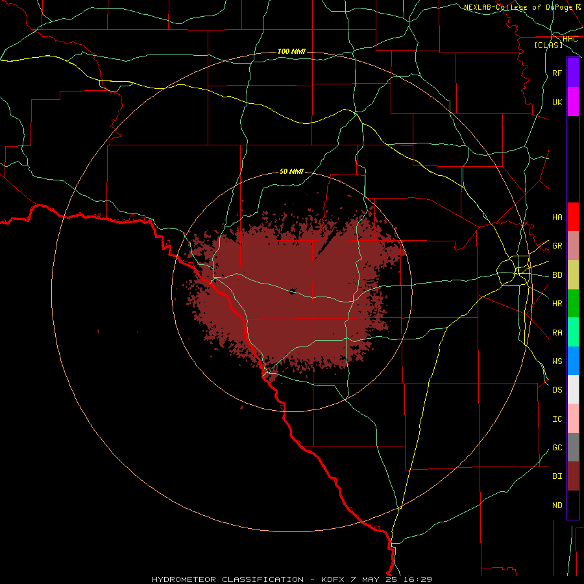Click the 100 NMI range ring label

291,51
